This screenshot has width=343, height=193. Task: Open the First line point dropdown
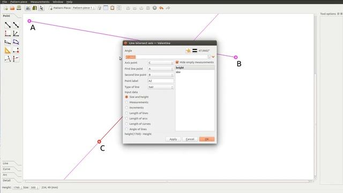[161, 69]
